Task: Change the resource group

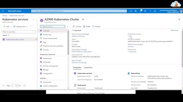Action: (x=86, y=34)
